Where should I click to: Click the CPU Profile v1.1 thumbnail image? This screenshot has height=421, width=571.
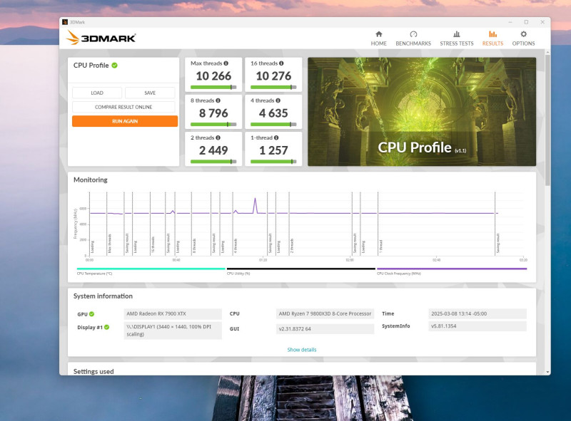422,112
